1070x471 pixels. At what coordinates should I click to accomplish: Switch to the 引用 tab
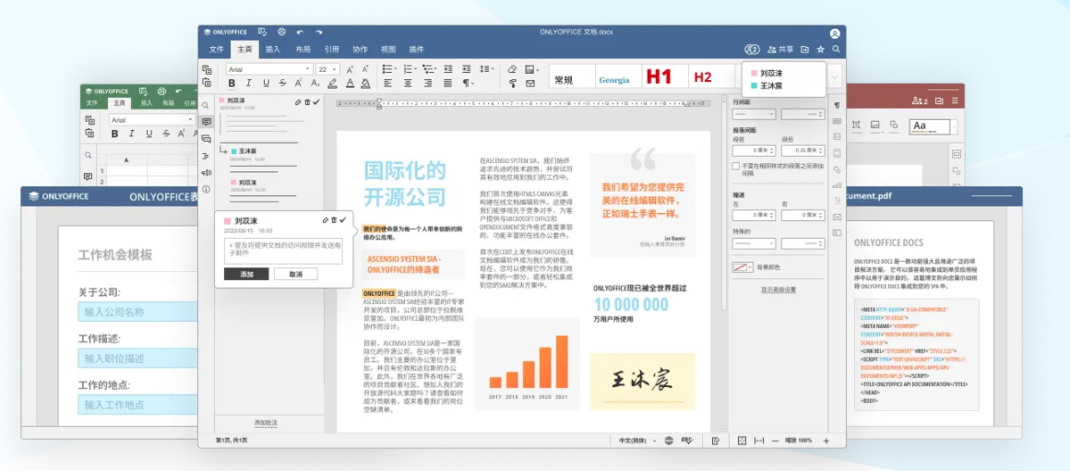(x=332, y=49)
